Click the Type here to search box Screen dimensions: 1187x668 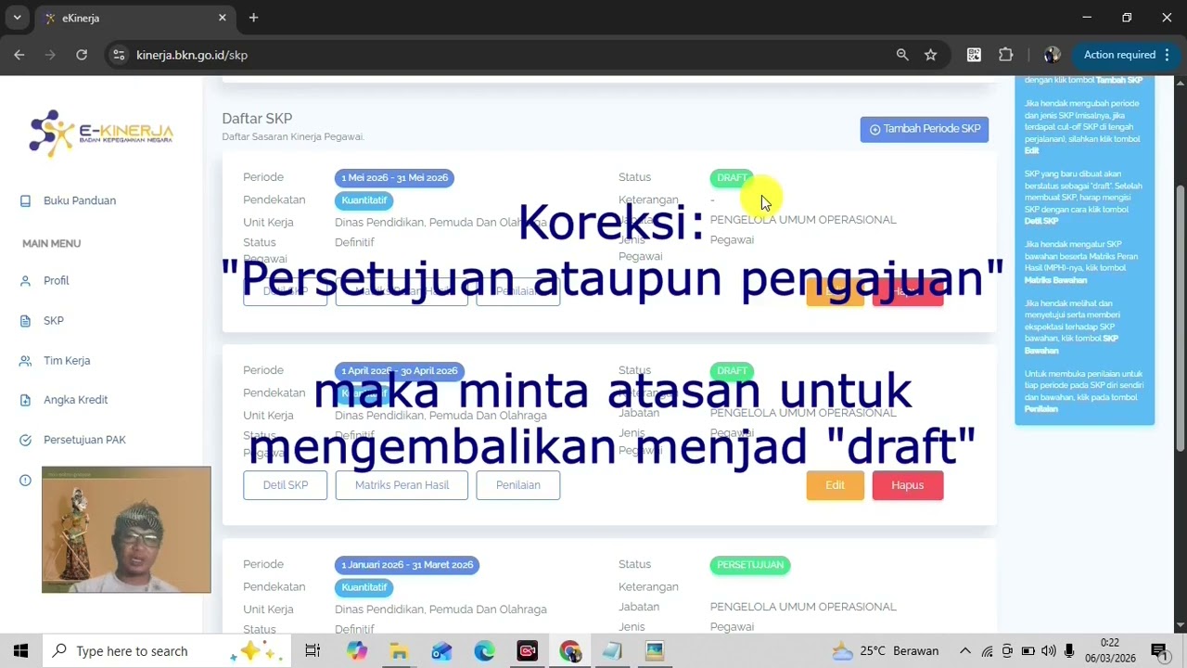click(167, 651)
